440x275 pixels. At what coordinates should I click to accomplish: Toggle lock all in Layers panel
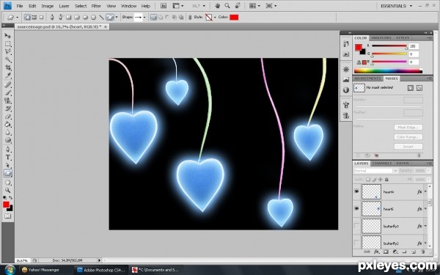(x=386, y=180)
